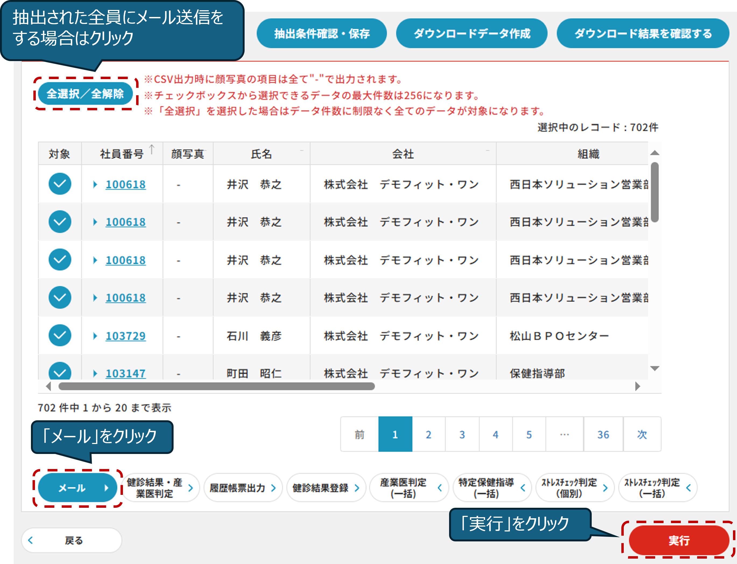737x564 pixels.
Task: Toggle checkbox for 石川 義彦 row
Action: tap(60, 335)
